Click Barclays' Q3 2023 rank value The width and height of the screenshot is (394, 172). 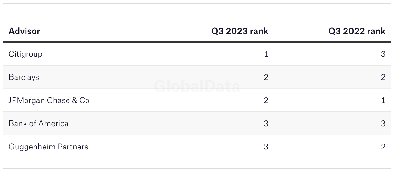[x=266, y=77]
